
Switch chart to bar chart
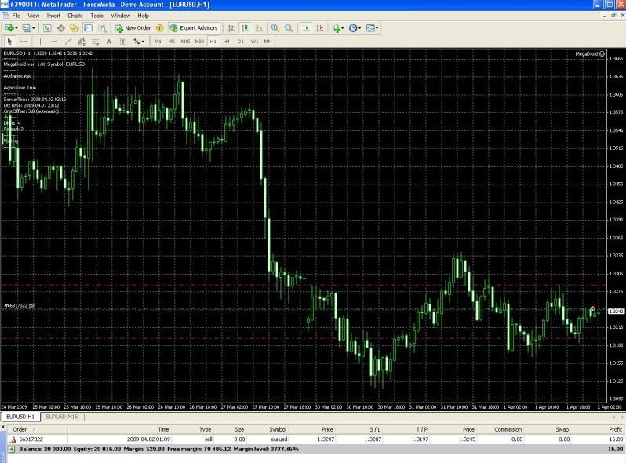231,28
